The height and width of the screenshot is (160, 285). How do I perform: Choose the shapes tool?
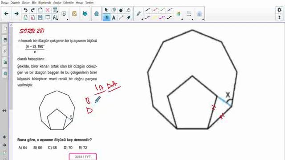114,10
